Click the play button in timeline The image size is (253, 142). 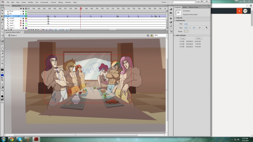click(x=34, y=30)
